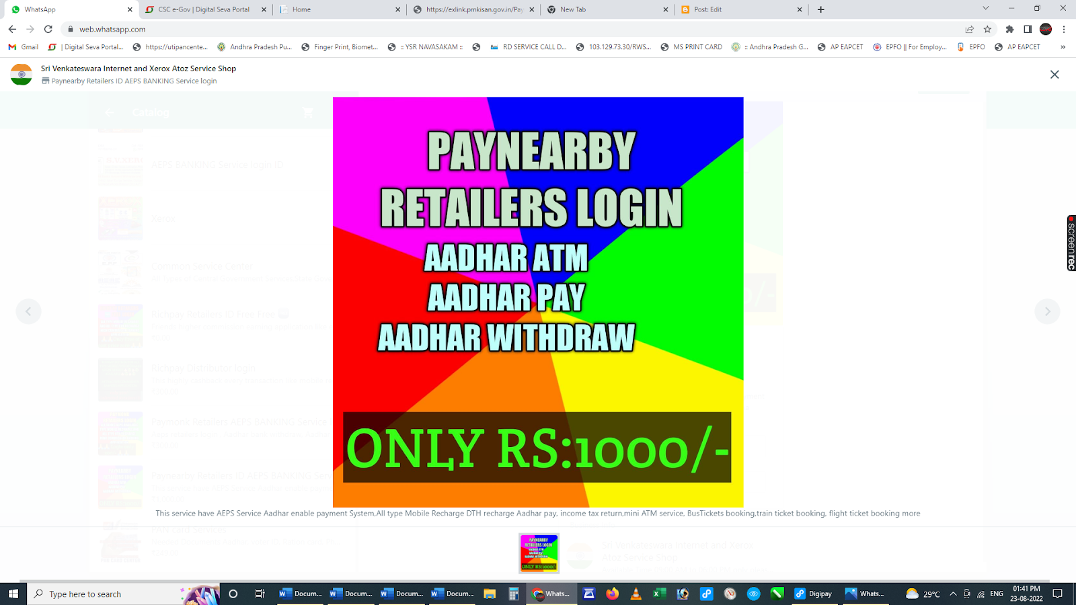
Task: Open MS PRINT CARD bookmark
Action: click(x=691, y=47)
